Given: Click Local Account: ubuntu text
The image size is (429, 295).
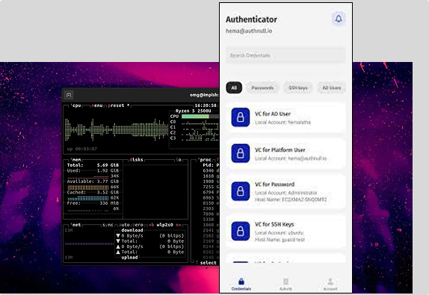Looking at the screenshot, I should pyautogui.click(x=279, y=233).
